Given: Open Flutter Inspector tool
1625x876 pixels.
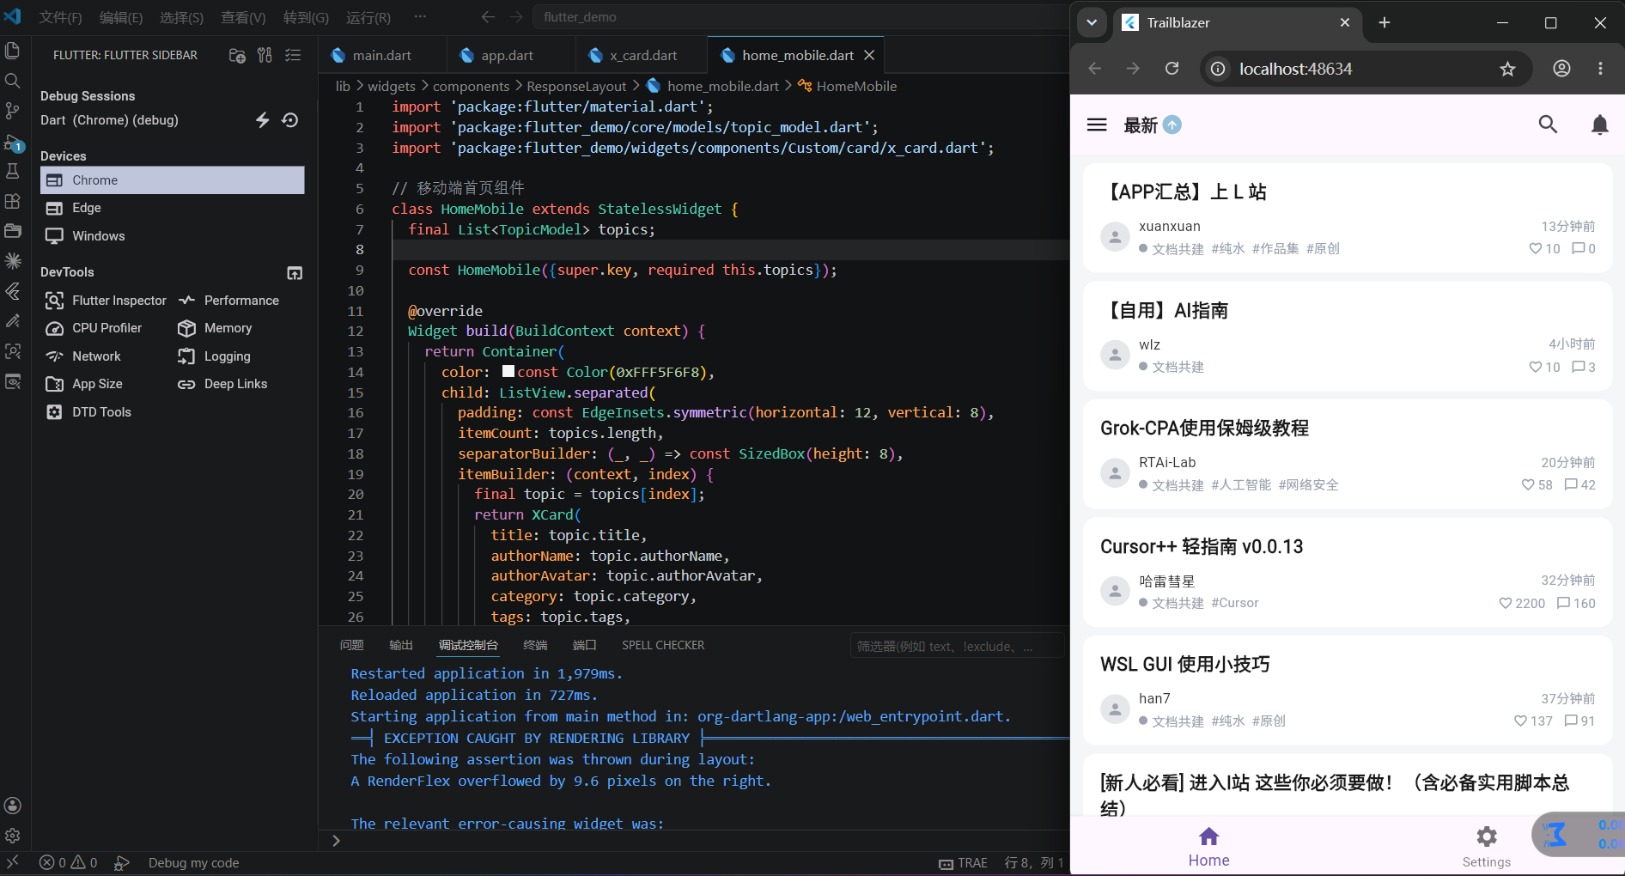Looking at the screenshot, I should point(106,301).
